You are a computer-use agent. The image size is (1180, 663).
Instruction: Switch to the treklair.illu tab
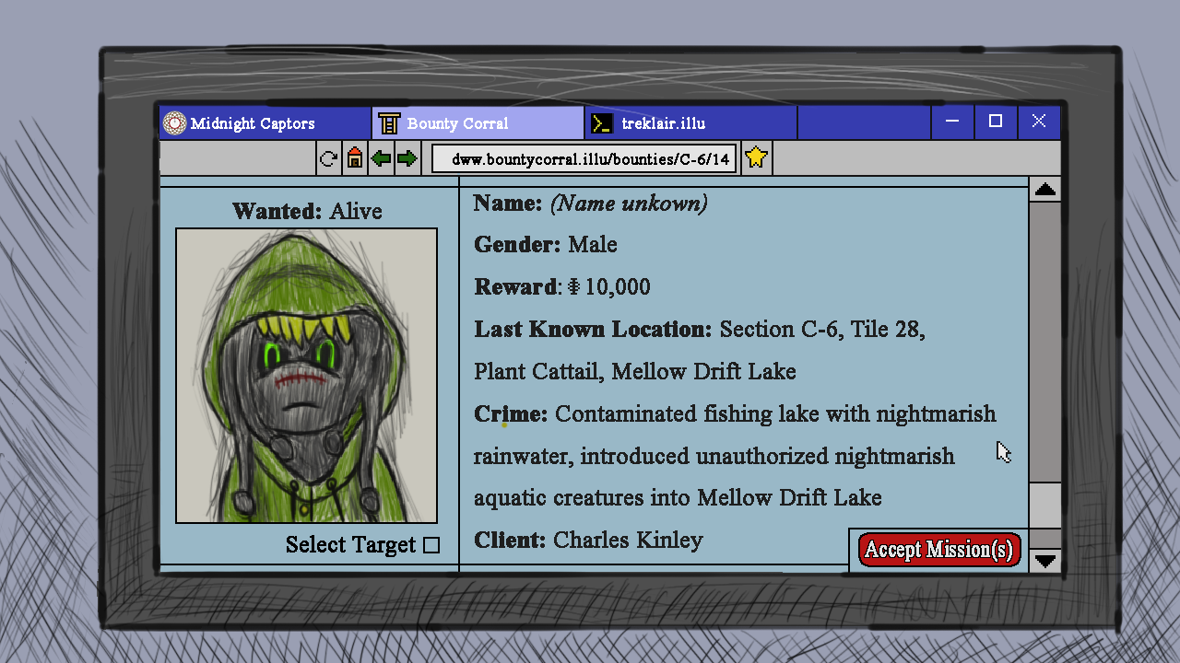point(690,123)
